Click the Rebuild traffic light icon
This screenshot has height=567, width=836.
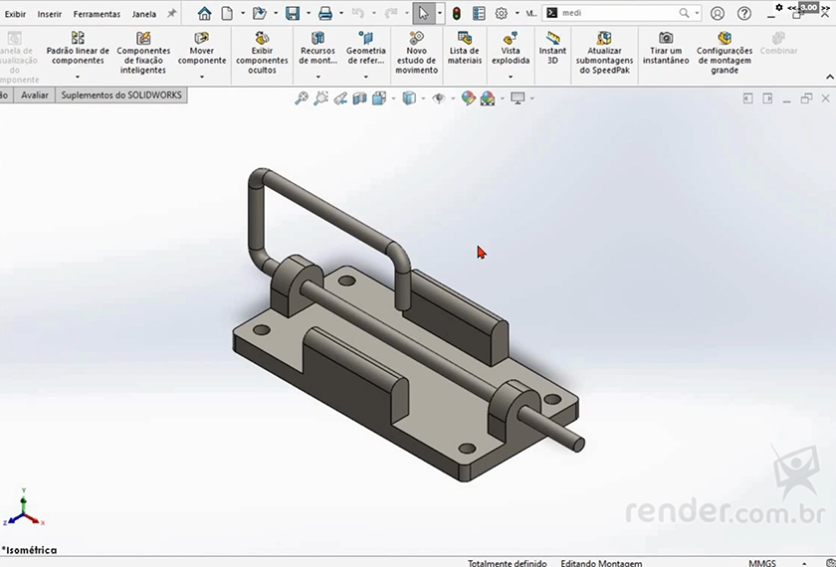(457, 14)
